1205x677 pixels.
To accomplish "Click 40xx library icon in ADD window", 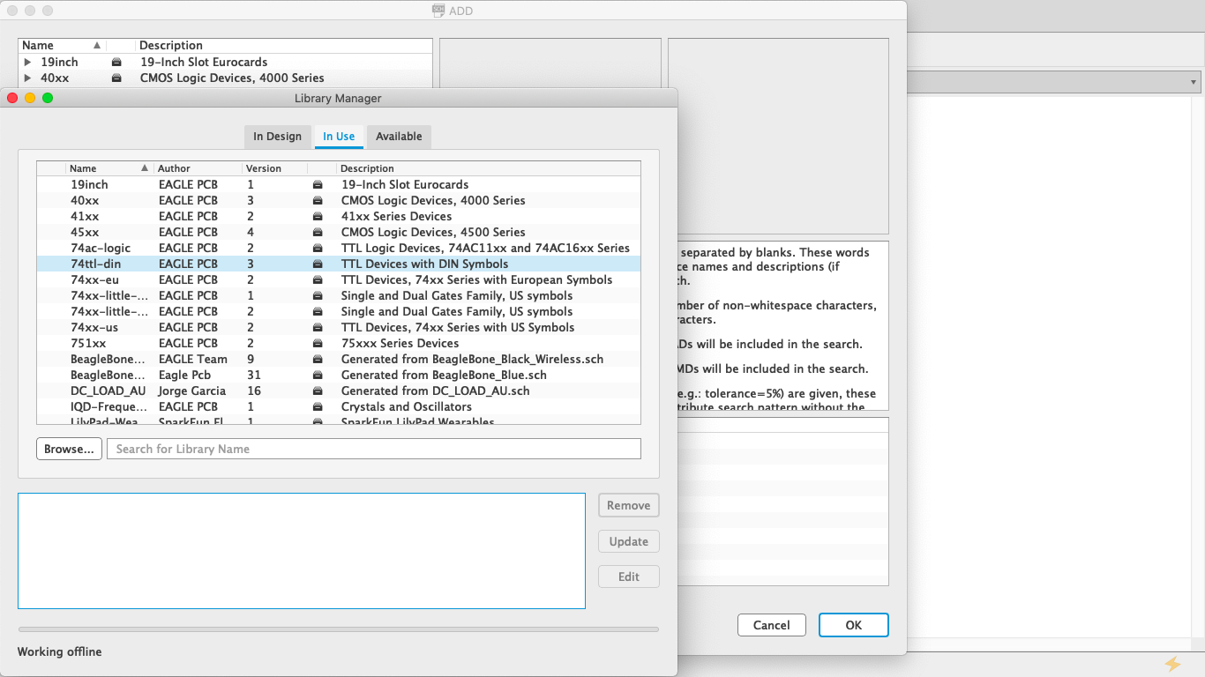I will point(116,78).
